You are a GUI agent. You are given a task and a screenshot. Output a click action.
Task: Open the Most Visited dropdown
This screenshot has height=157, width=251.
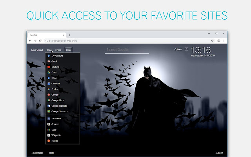[37, 50]
